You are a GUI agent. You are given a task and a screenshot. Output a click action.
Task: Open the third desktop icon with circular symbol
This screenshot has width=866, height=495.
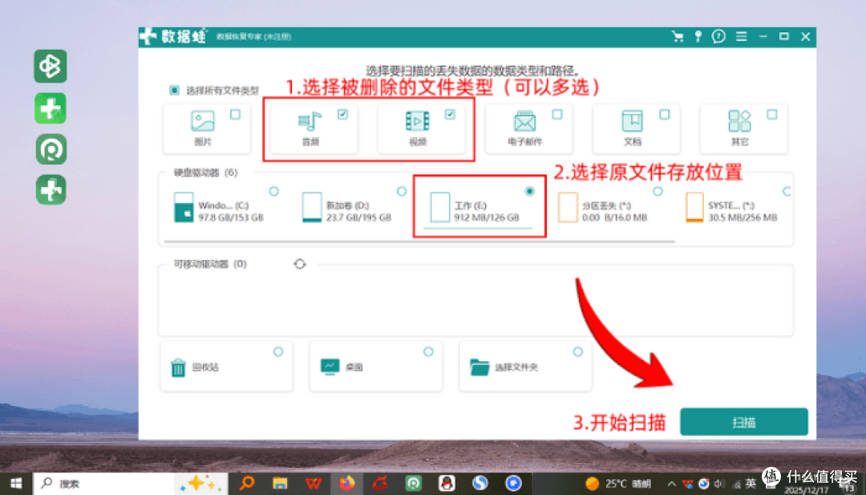coord(51,149)
